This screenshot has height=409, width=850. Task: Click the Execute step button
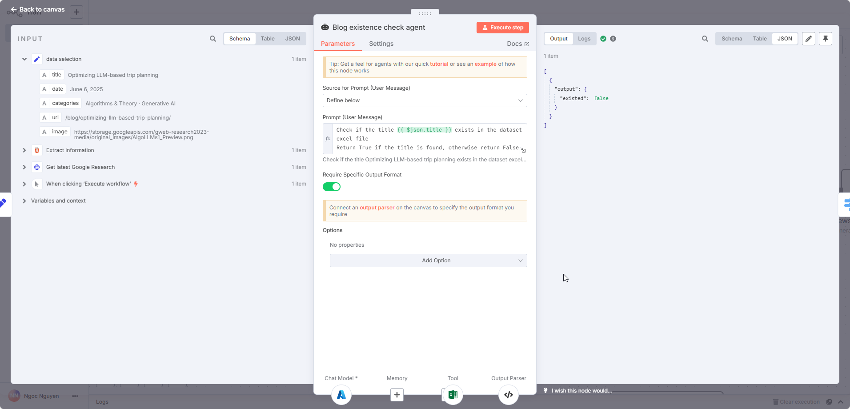click(502, 27)
